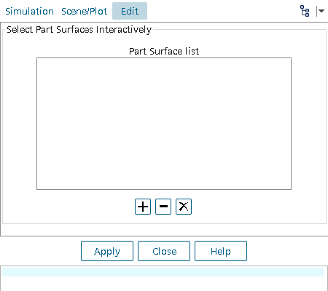328x291 pixels.
Task: Remove a surface using the minus icon
Action: 163,207
